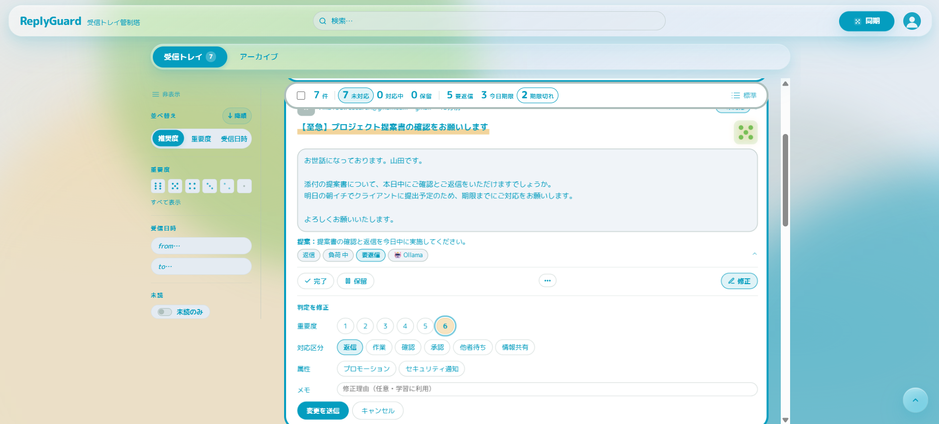Click the from date field
Viewport: 939px width, 424px height.
201,246
